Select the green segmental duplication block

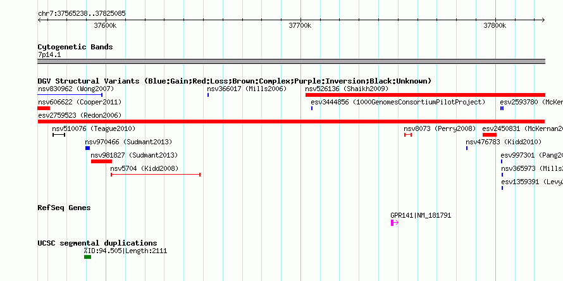click(87, 257)
